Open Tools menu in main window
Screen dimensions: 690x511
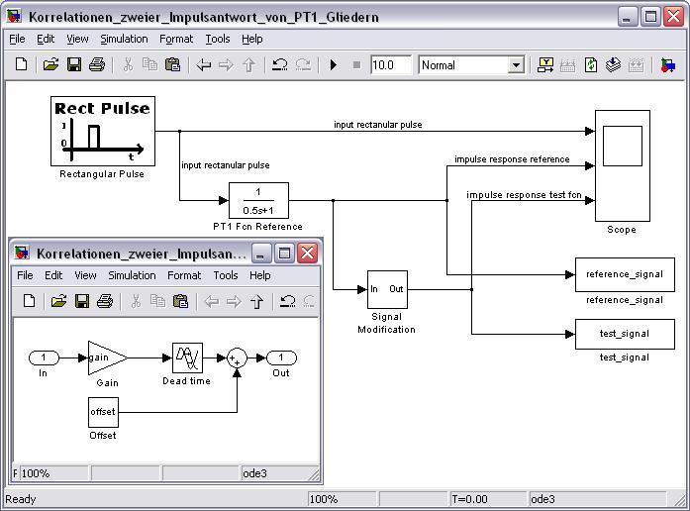(217, 39)
